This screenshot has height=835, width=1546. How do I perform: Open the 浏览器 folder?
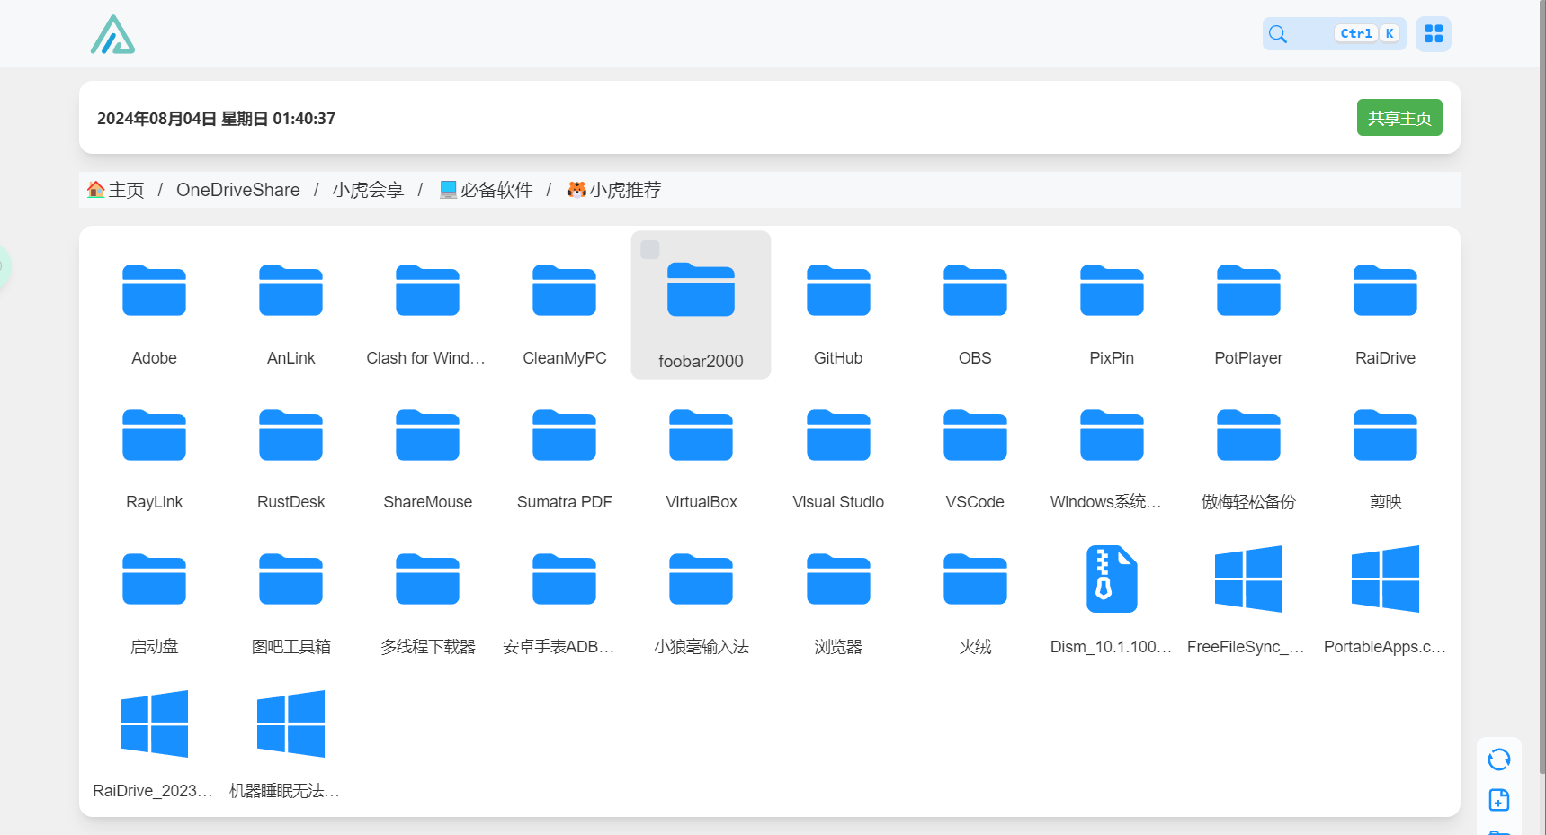838,594
